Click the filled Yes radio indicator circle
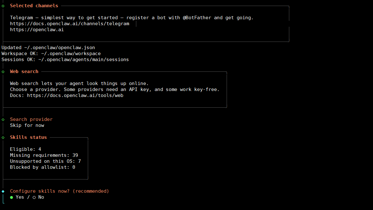The height and width of the screenshot is (210, 373). point(11,197)
